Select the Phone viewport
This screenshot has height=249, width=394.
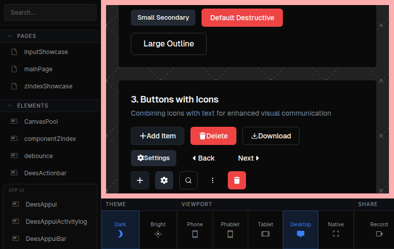pos(195,229)
